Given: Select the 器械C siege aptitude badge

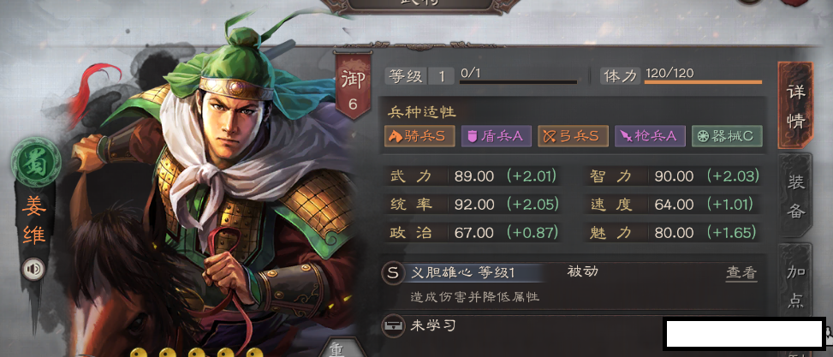Looking at the screenshot, I should tap(728, 136).
